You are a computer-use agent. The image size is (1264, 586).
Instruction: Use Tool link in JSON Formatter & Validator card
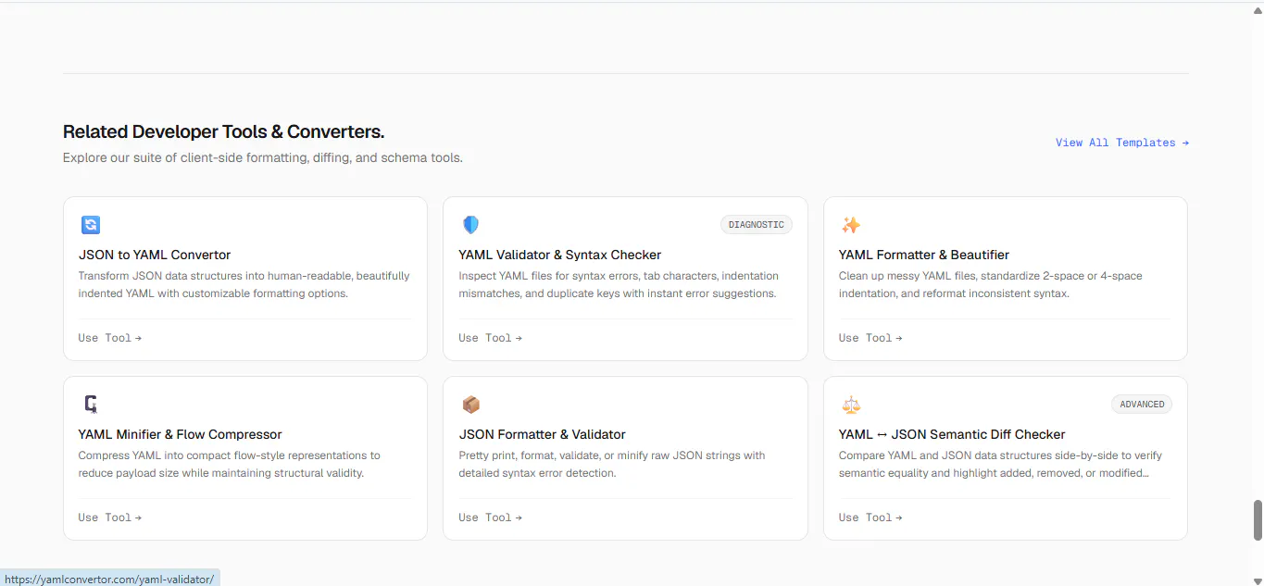[491, 517]
